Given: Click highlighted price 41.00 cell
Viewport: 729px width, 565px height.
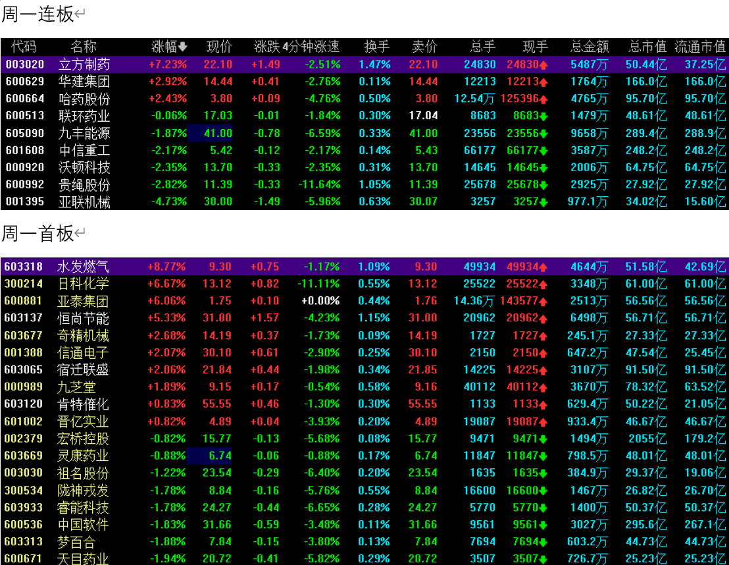Looking at the screenshot, I should (x=210, y=133).
